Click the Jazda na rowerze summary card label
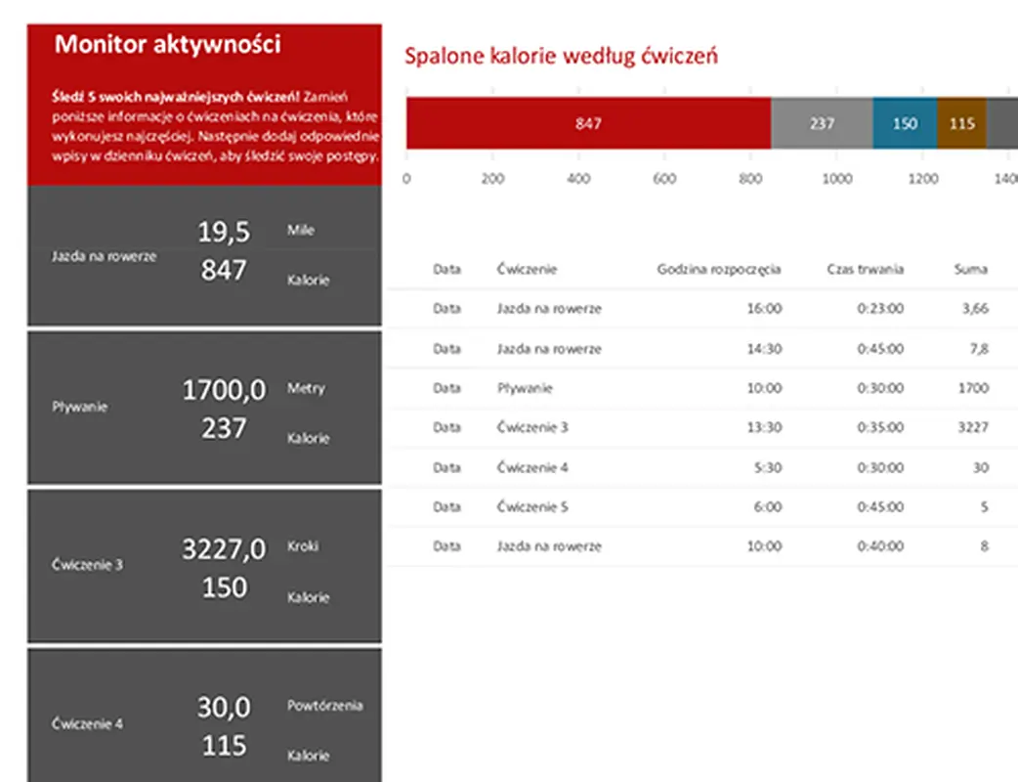Viewport: 1018px width, 782px height. (104, 256)
